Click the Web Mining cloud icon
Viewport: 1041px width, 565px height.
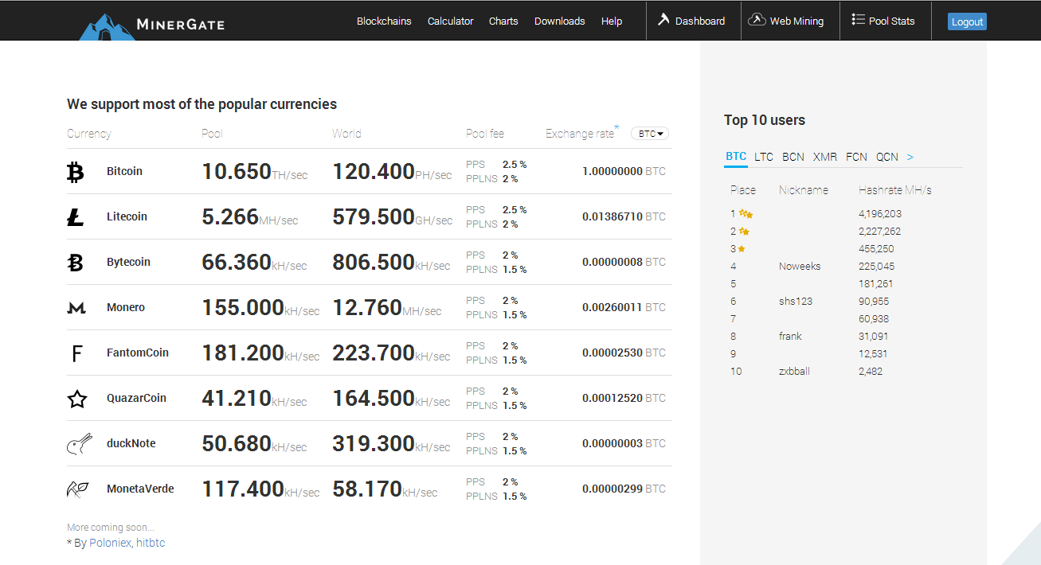757,20
